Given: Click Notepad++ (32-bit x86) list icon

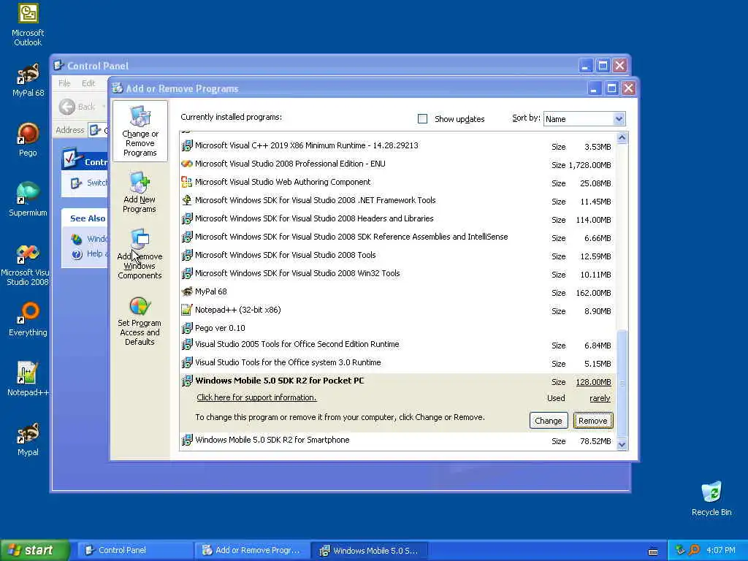Looking at the screenshot, I should (x=187, y=310).
